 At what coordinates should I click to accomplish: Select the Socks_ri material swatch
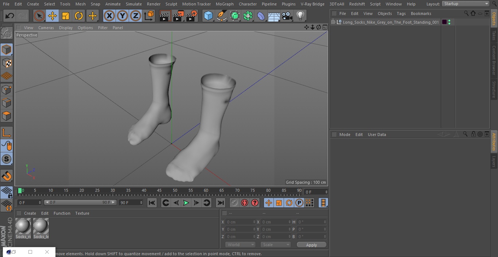point(23,229)
